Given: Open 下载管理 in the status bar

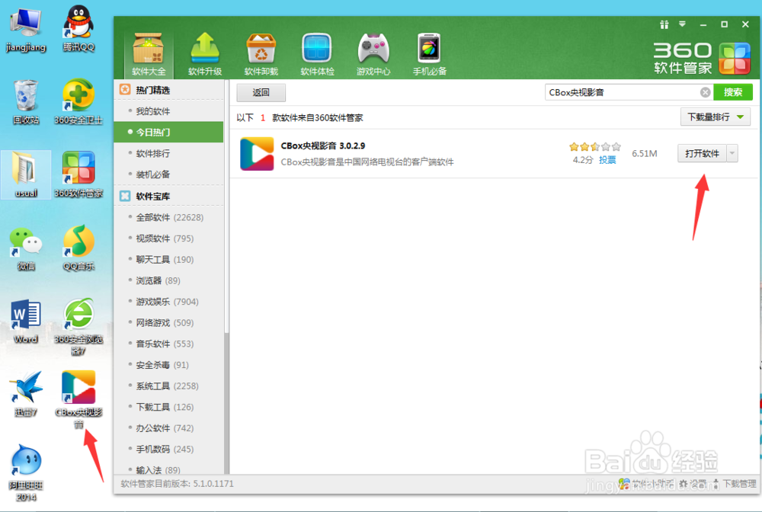Looking at the screenshot, I should click(x=735, y=484).
